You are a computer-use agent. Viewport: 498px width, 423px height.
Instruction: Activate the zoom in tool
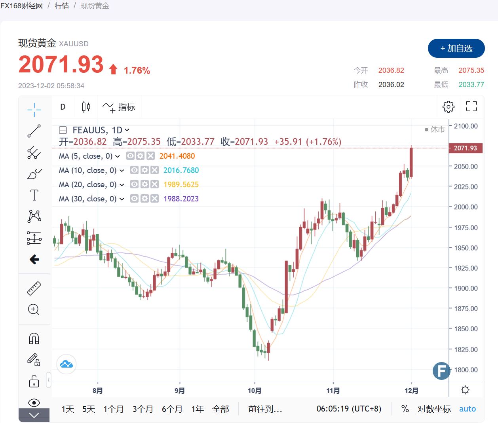tap(34, 309)
